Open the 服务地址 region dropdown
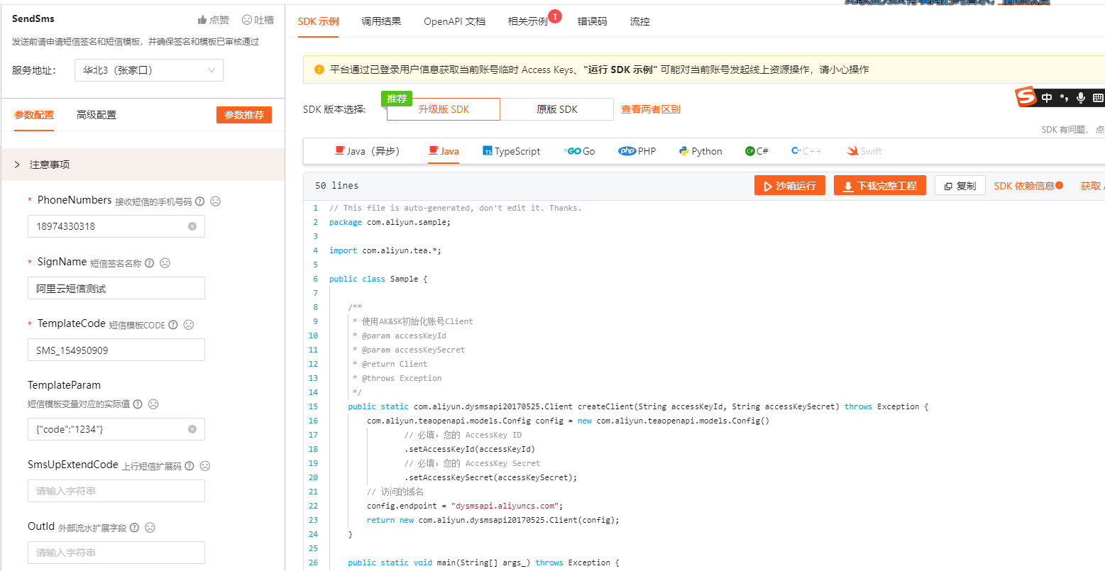Viewport: 1105px width, 571px height. pyautogui.click(x=149, y=70)
